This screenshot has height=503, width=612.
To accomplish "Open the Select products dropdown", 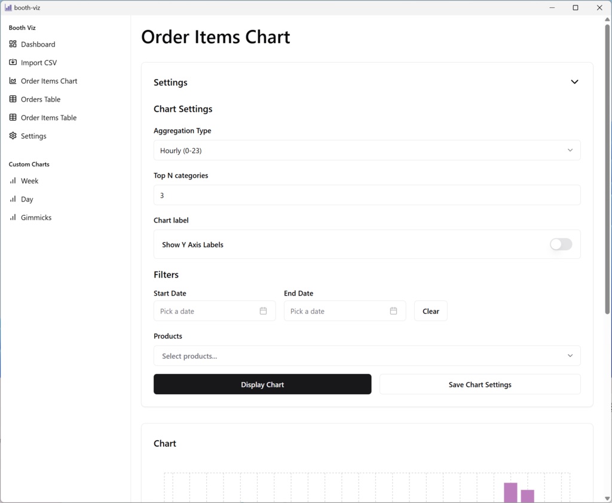I will [x=366, y=356].
